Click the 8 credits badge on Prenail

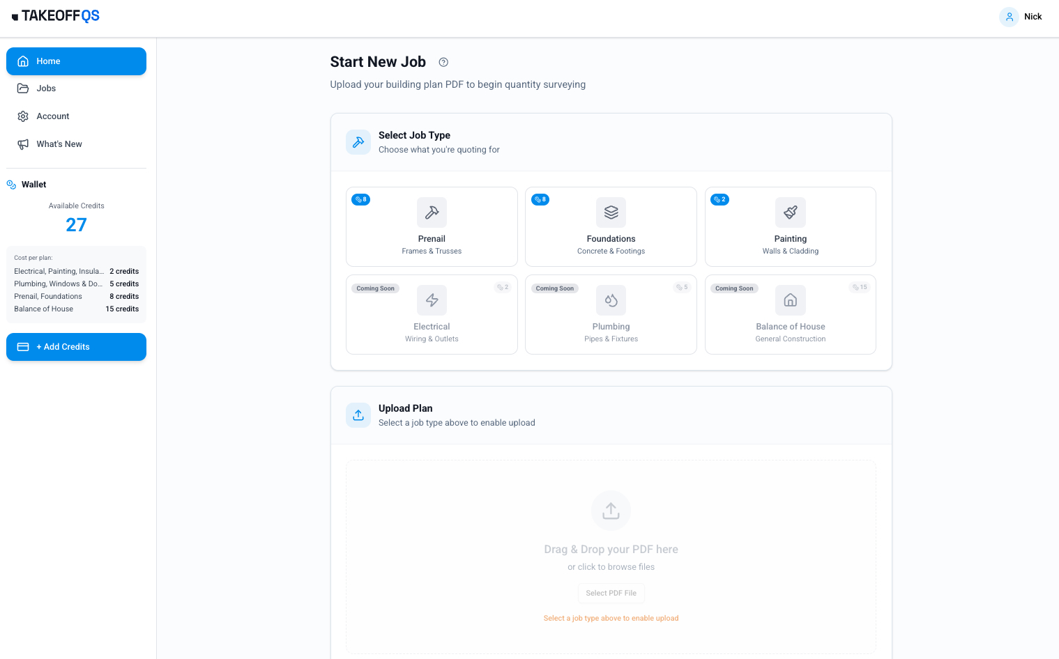tap(360, 200)
